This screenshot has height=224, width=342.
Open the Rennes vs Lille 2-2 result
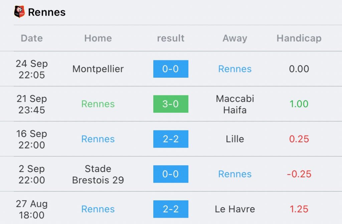(171, 139)
